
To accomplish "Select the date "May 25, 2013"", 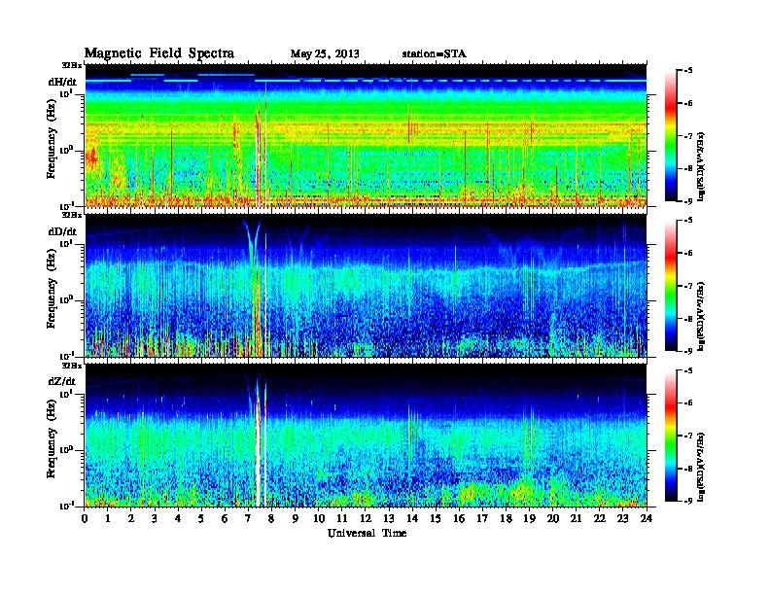I will [x=325, y=53].
